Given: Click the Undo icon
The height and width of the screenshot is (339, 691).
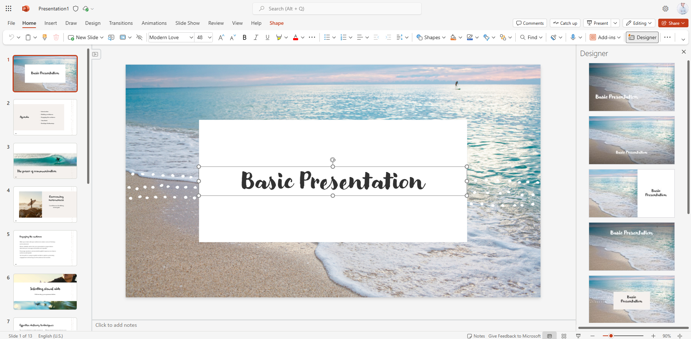Looking at the screenshot, I should click(x=11, y=37).
